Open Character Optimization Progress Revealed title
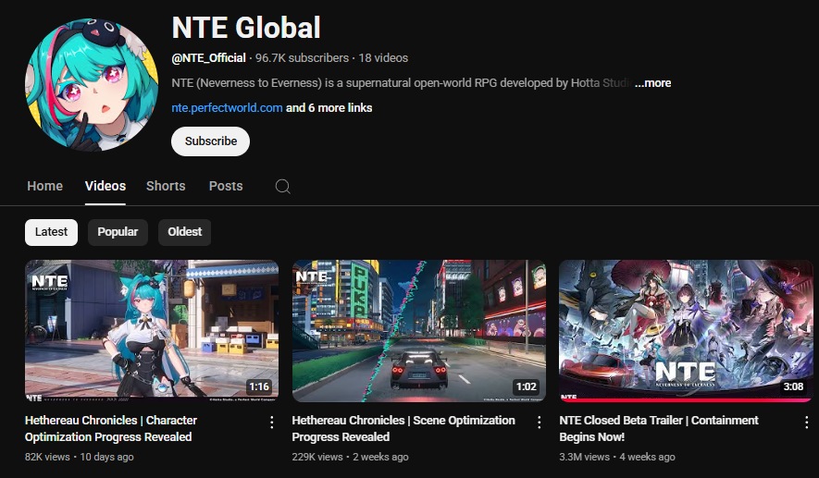The height and width of the screenshot is (478, 819). point(111,428)
